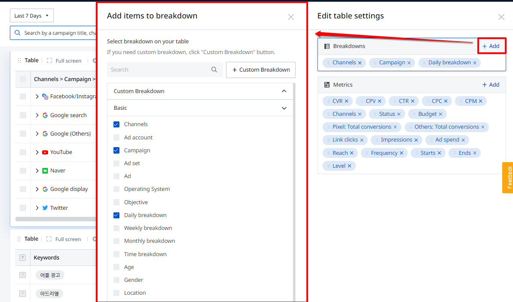Image resolution: width=513 pixels, height=302 pixels.
Task: Toggle the Basic section chevron
Action: 284,108
